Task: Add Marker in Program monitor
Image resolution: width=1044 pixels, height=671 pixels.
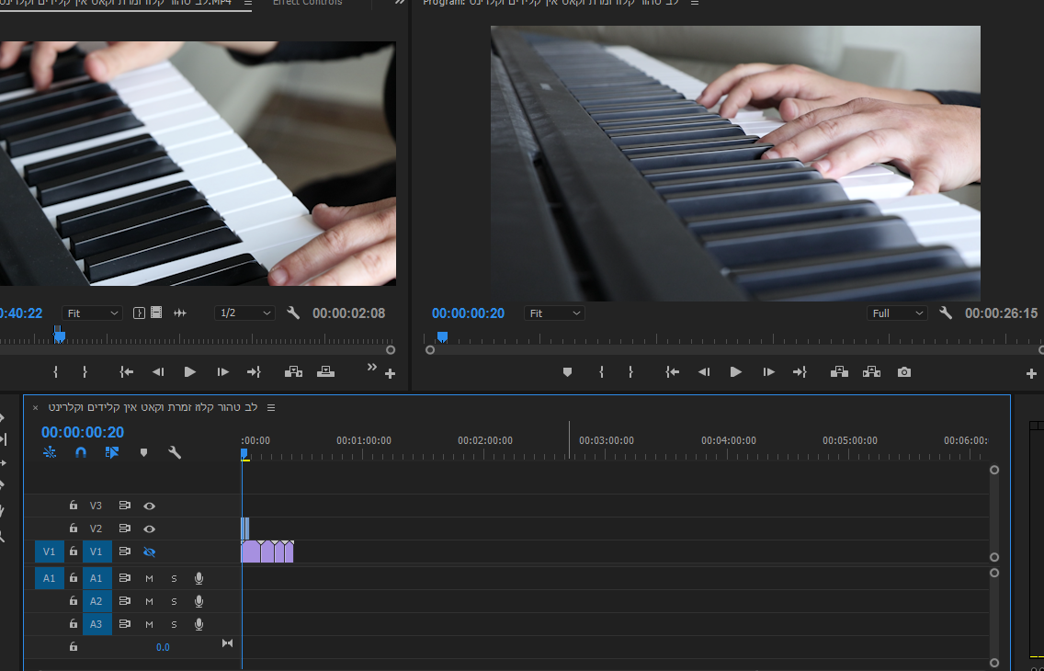Action: (x=567, y=372)
